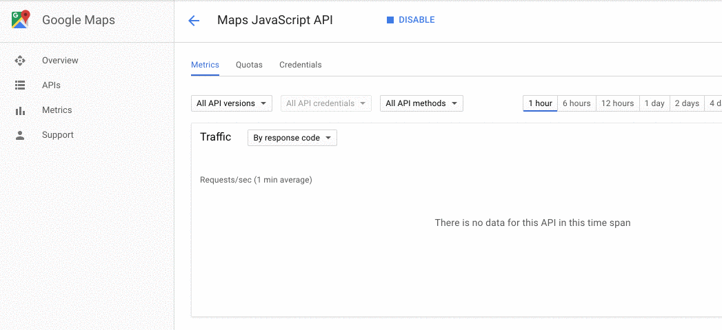Click the no data message text
This screenshot has height=330, width=722.
[x=532, y=223]
